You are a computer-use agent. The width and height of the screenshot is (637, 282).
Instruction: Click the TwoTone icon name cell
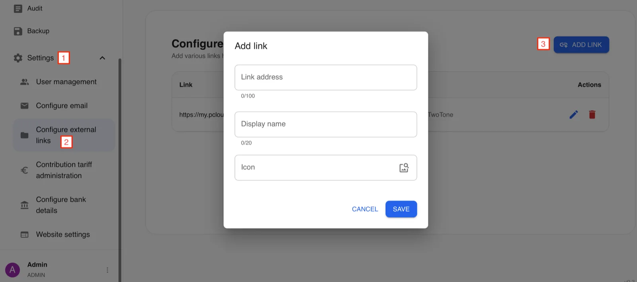pos(441,115)
